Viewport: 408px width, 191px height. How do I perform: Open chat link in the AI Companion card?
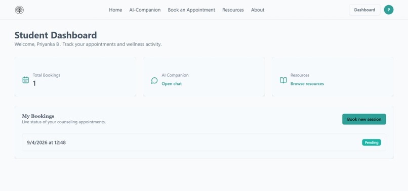coord(172,84)
